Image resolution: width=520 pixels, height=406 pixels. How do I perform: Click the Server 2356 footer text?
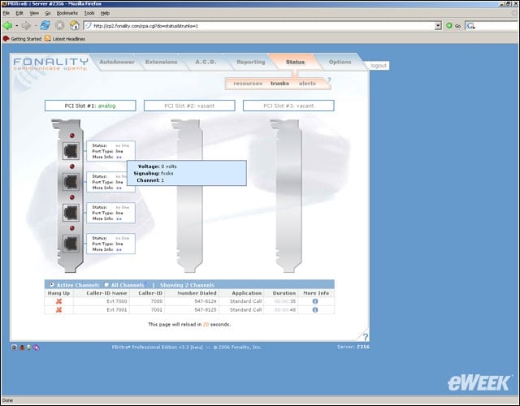click(x=353, y=347)
